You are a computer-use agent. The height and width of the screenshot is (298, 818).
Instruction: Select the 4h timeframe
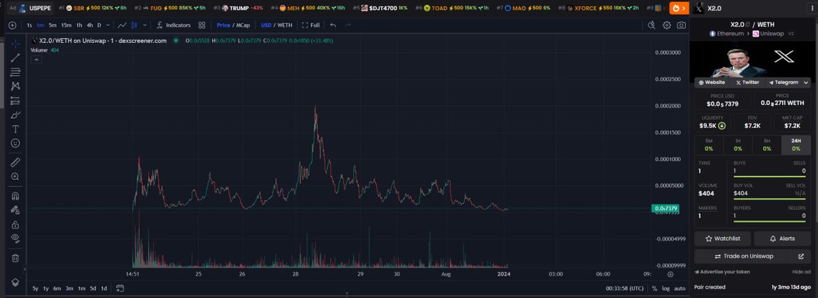(89, 25)
